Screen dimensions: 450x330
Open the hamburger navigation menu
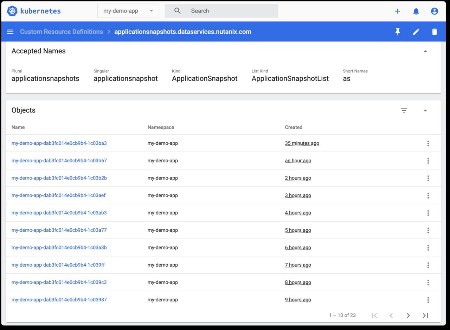click(10, 32)
